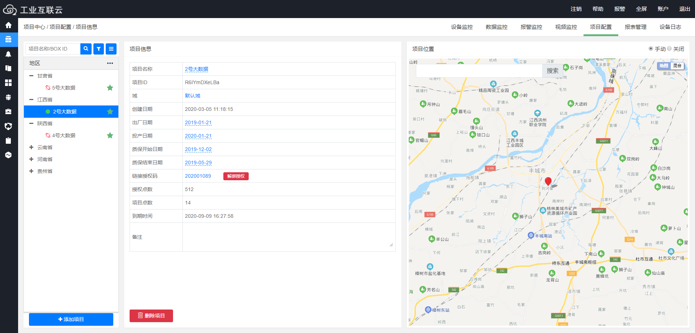Open the 视频监控 tab

tap(566, 27)
